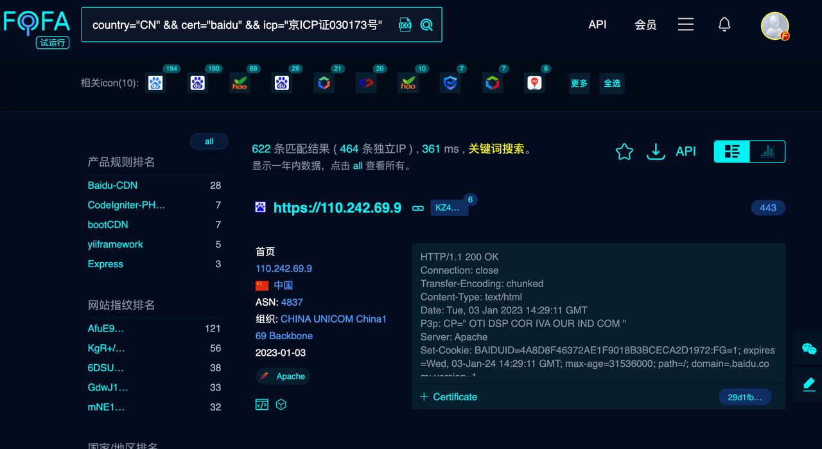The height and width of the screenshot is (449, 822).
Task: Expand the Certificate section
Action: pyautogui.click(x=449, y=397)
